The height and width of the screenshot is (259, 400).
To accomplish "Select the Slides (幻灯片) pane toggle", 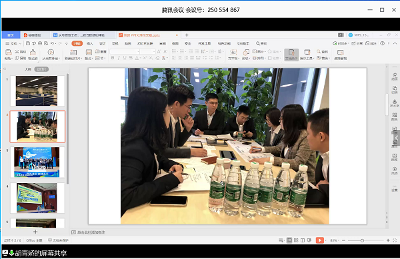I will tap(41, 69).
